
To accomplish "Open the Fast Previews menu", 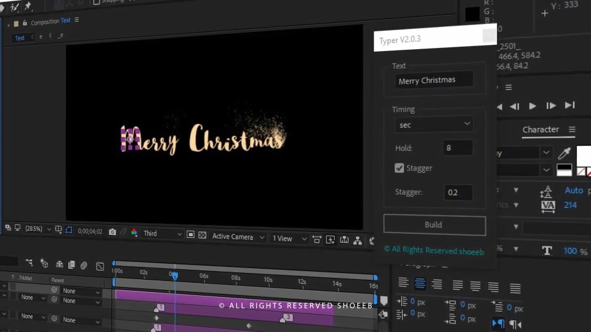I will pyautogui.click(x=330, y=240).
